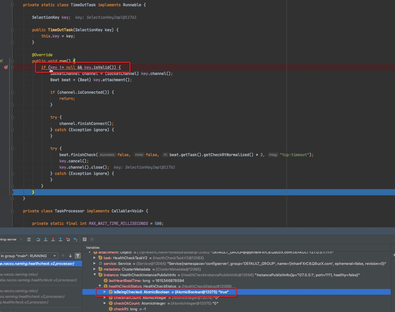Image resolution: width=395 pixels, height=312 pixels.
Task: Click the hamburger menu icon in debug toolbar
Action: pos(29,239)
